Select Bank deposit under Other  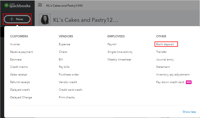(x=165, y=44)
